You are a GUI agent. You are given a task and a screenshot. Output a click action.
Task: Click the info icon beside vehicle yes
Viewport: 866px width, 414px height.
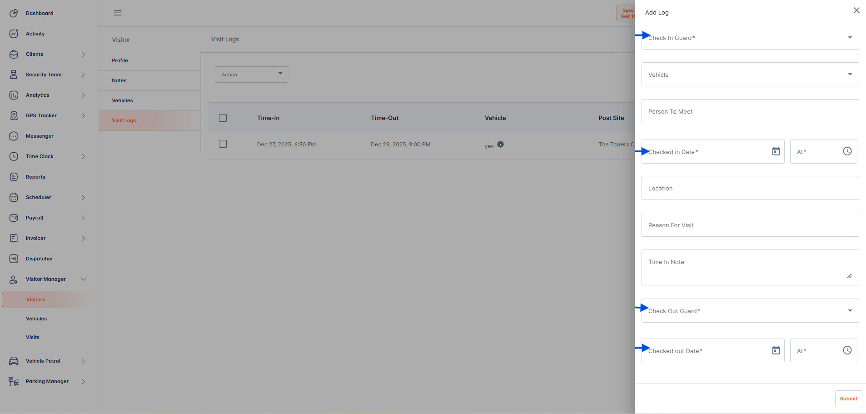click(500, 144)
